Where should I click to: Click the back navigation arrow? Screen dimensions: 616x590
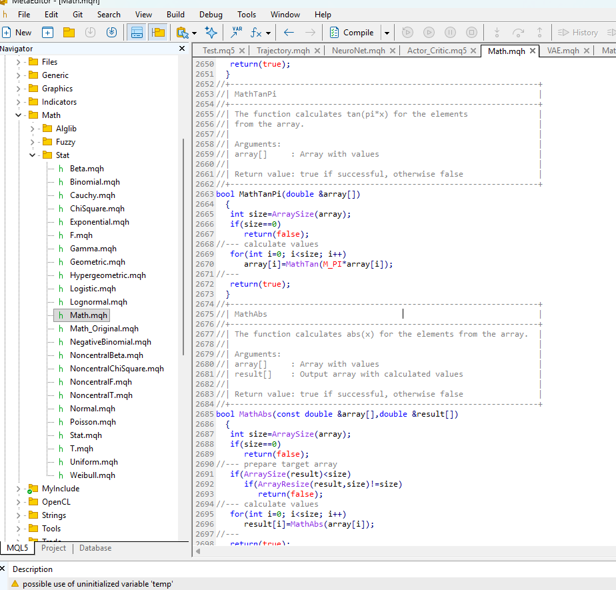289,32
